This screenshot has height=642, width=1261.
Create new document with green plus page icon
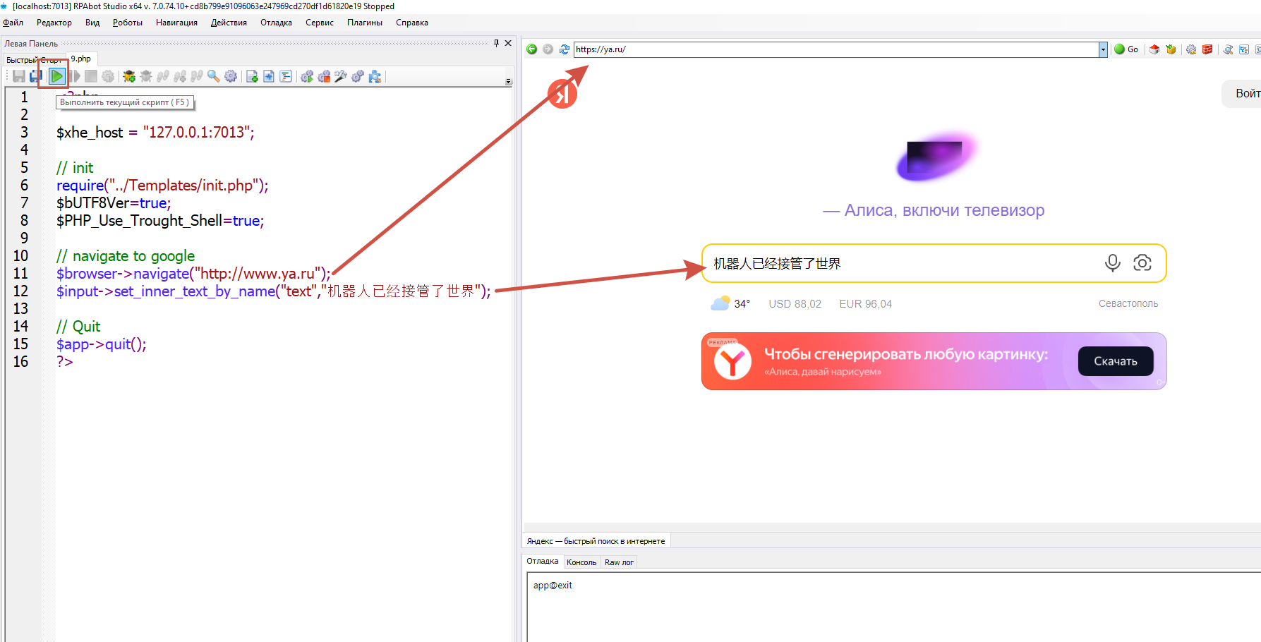click(x=252, y=76)
